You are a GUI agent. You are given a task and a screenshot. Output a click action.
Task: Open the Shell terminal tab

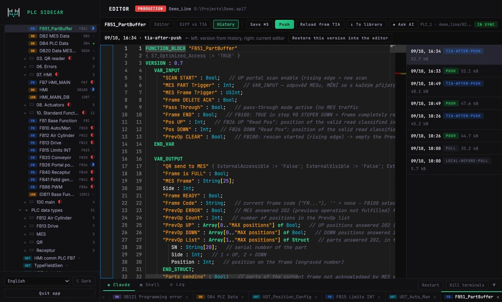[150, 285]
